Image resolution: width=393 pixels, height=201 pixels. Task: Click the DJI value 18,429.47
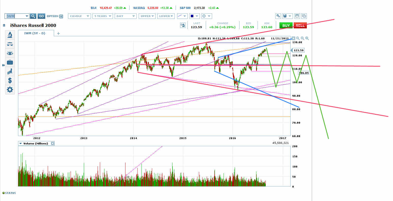106,8
